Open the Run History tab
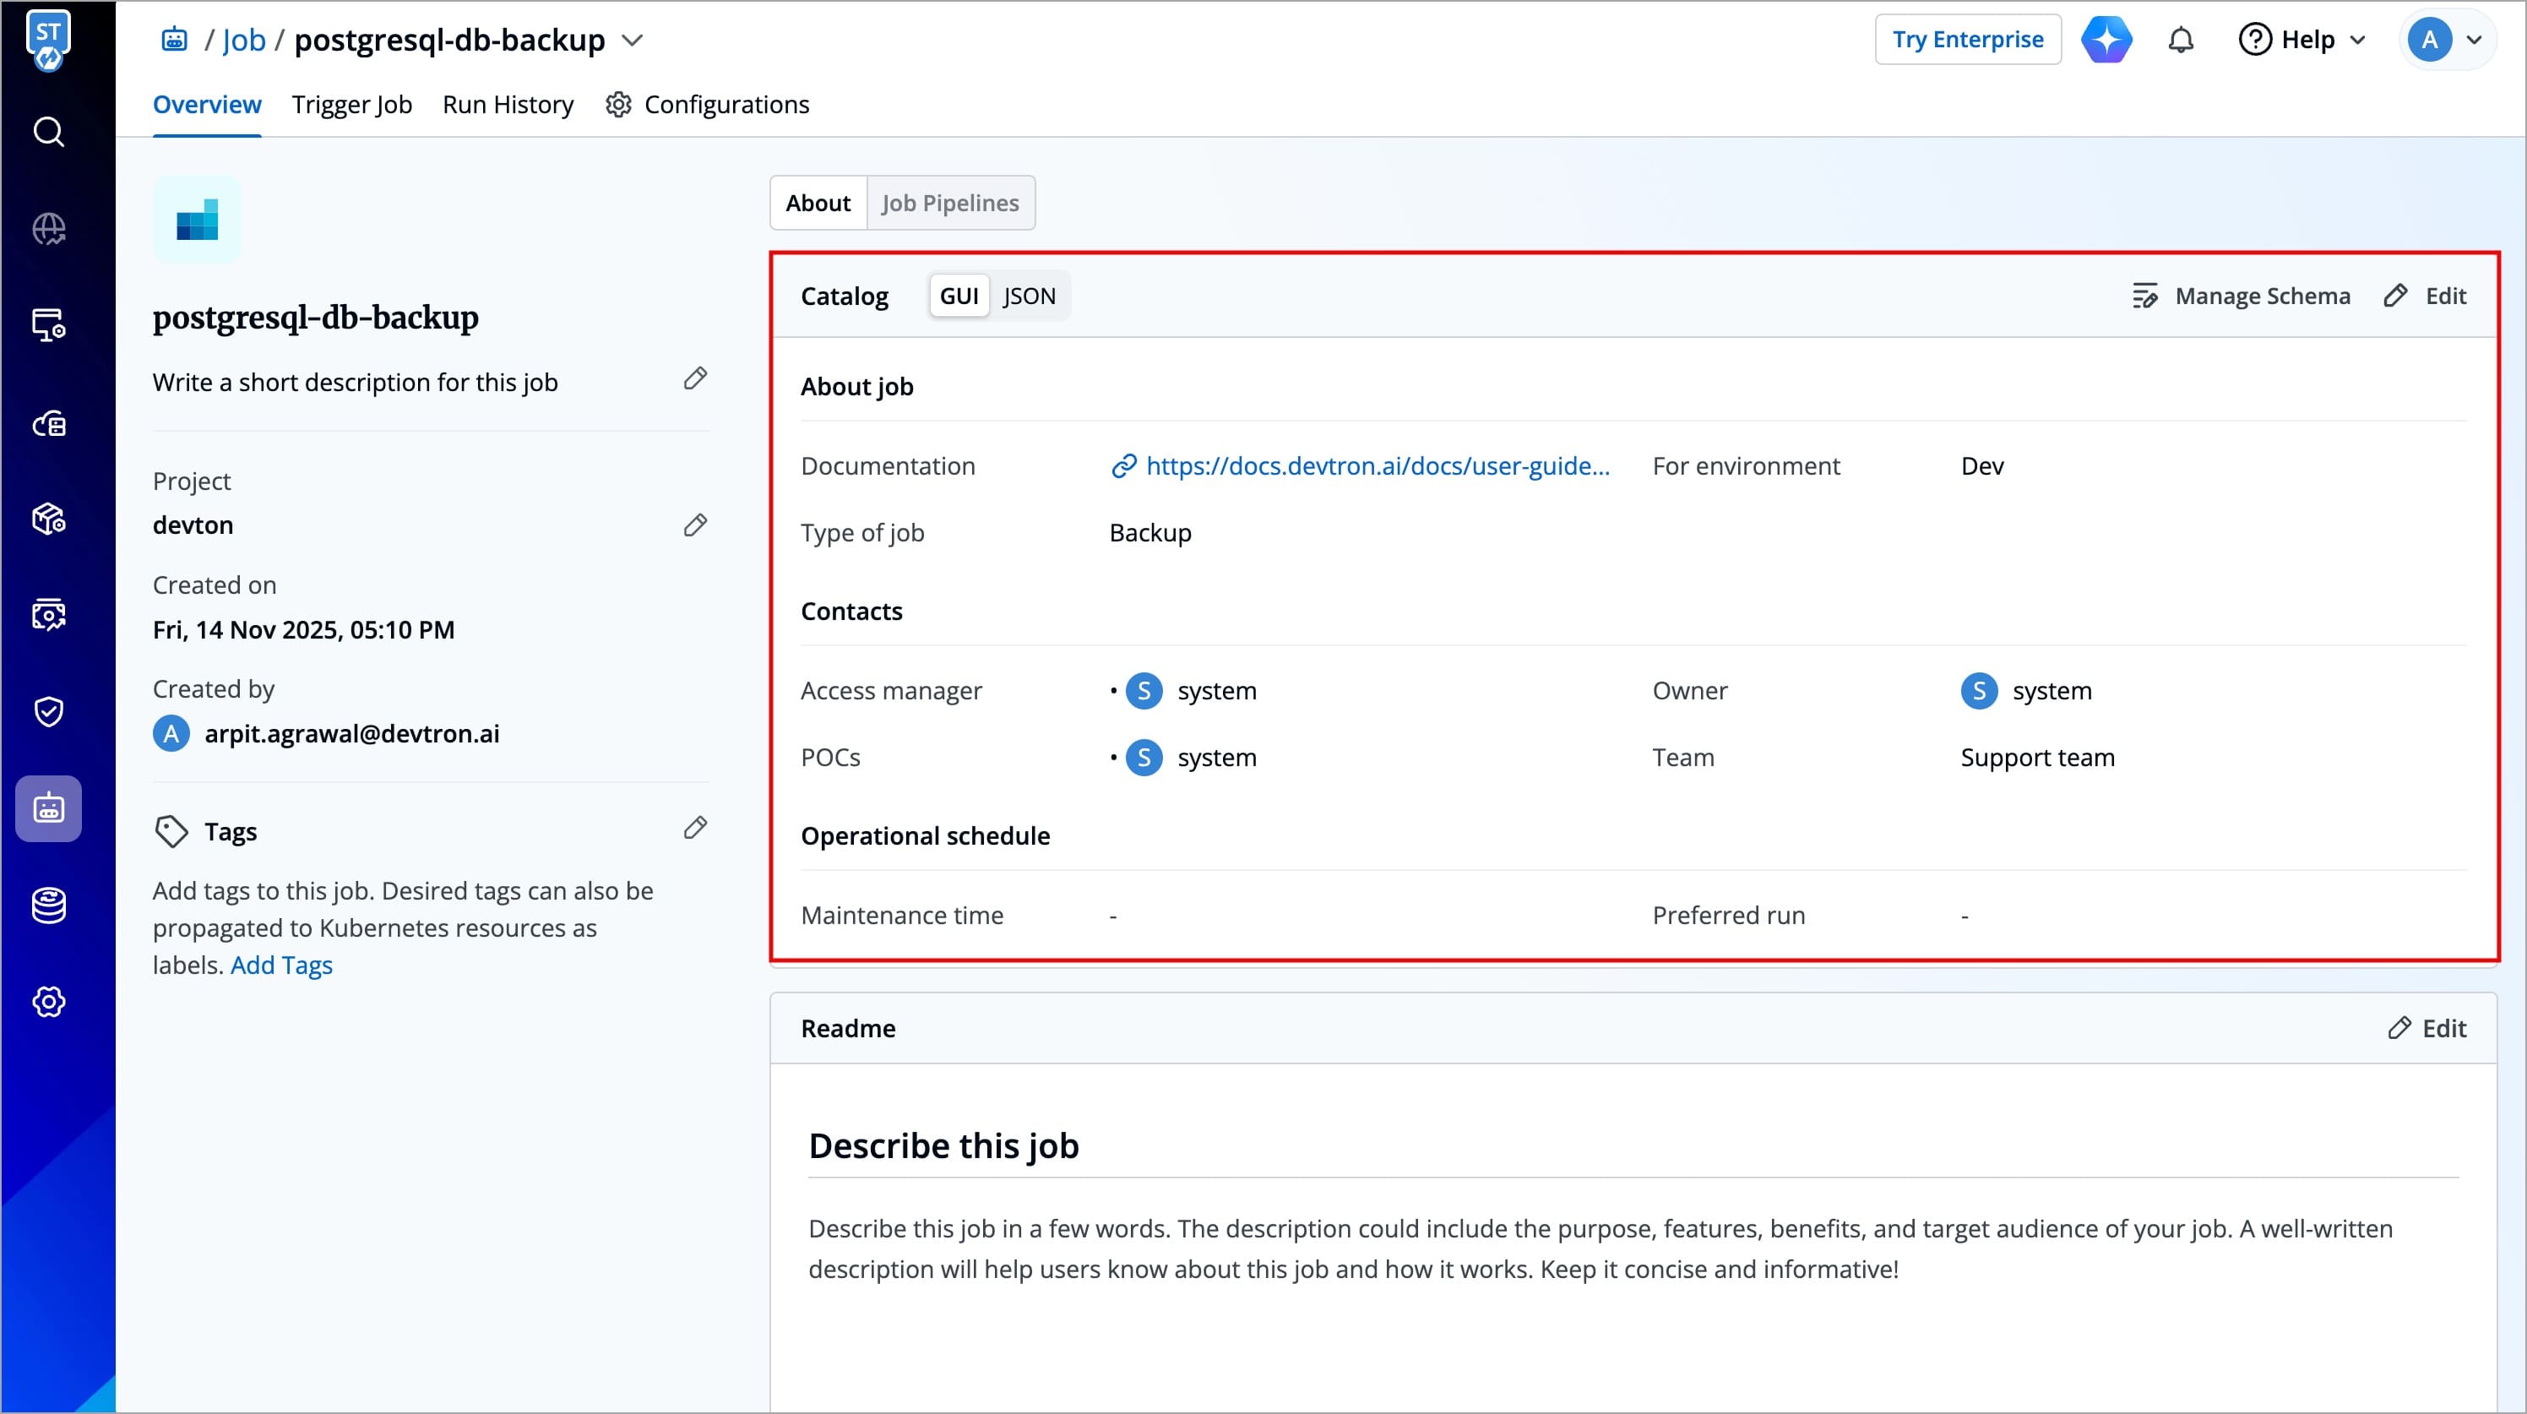This screenshot has width=2527, height=1414. pyautogui.click(x=507, y=105)
